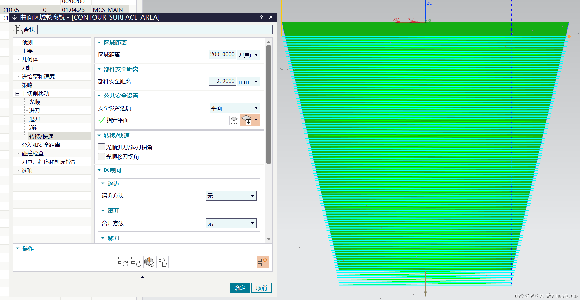580x300 pixels.
Task: Select 进给率和速度 in the tree
Action: point(38,77)
